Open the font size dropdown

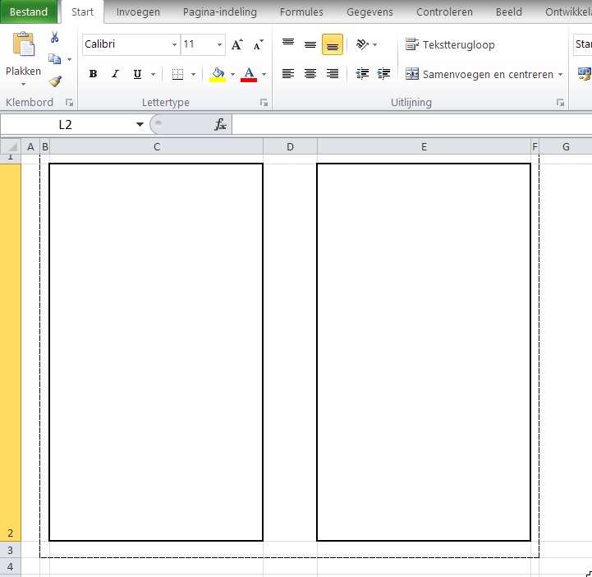pyautogui.click(x=219, y=44)
